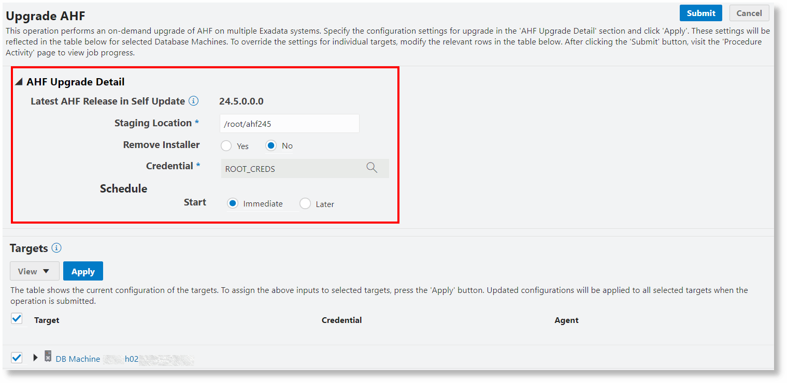Viewport: 787px width, 383px height.
Task: Click the Apply button in Targets
Action: (x=83, y=271)
